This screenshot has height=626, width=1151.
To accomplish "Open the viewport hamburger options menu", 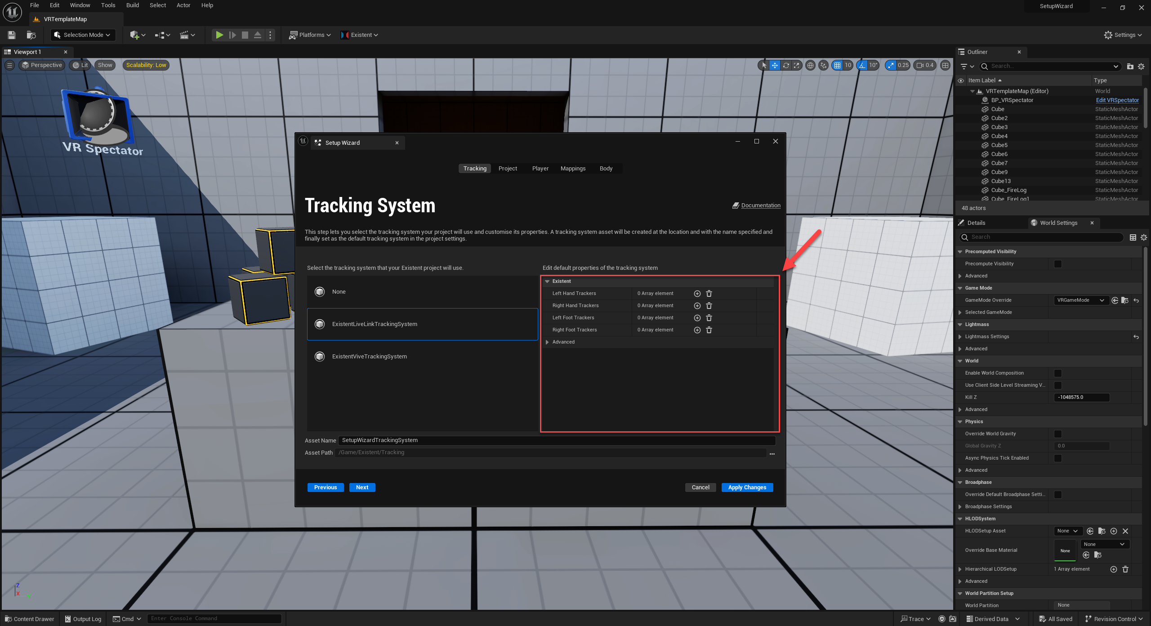I will tap(9, 65).
